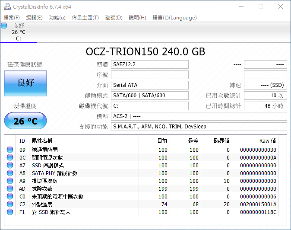
Task: Click the status dot for 未預期的電源中斷次數 row
Action: 10,197
